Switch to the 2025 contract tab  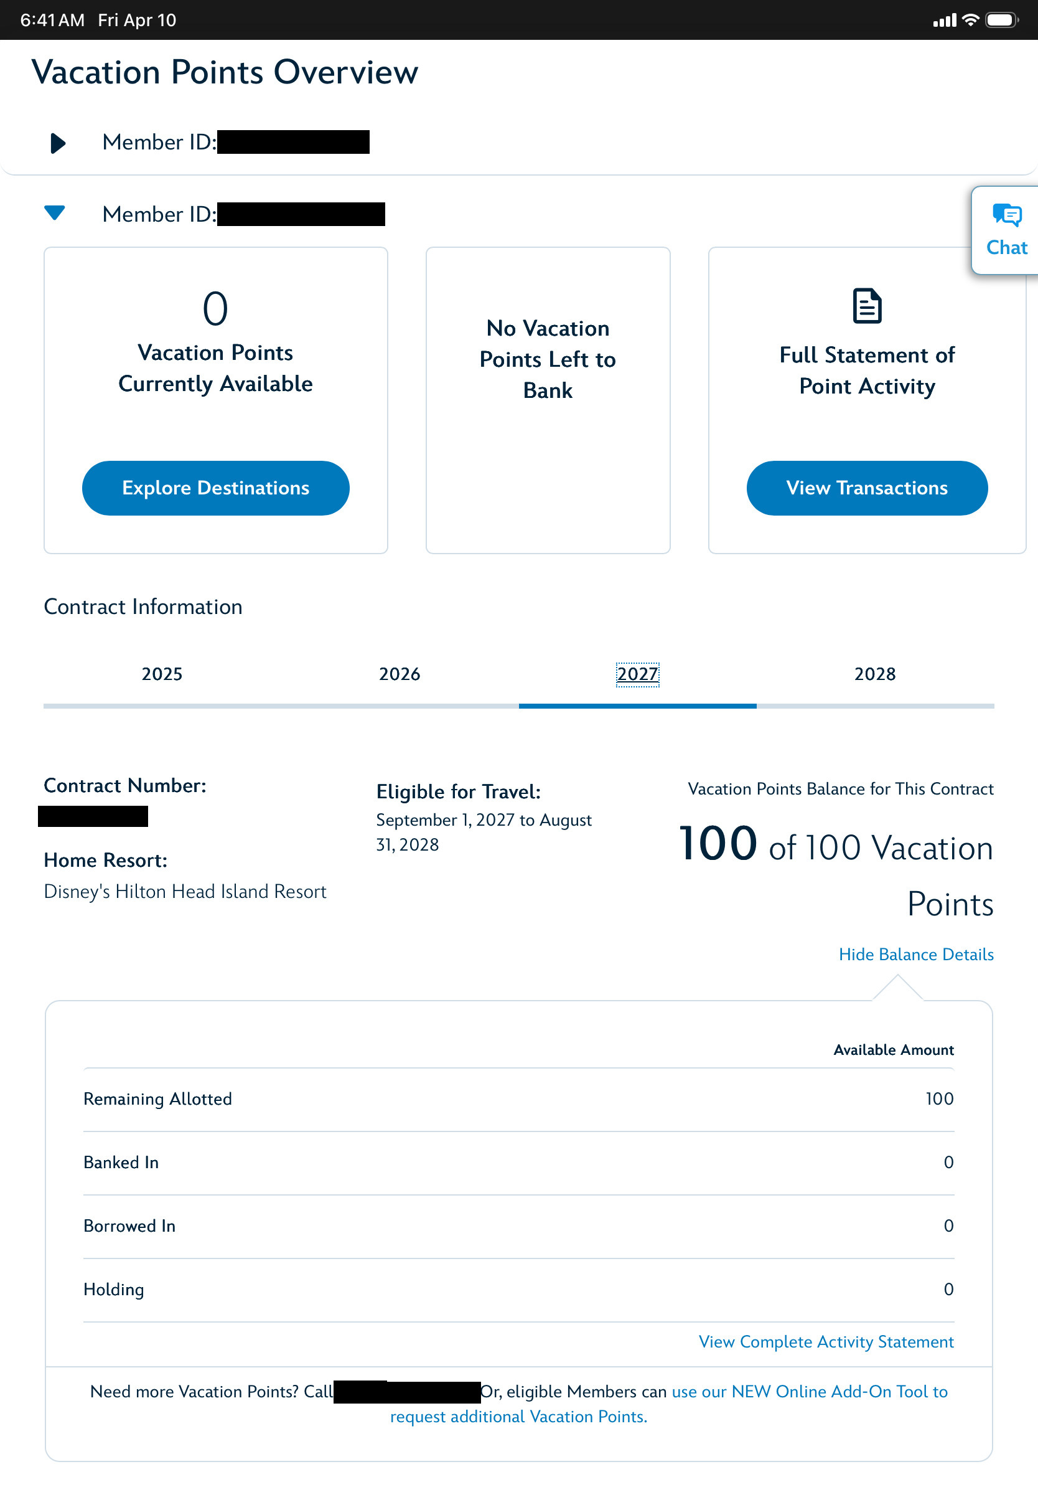(162, 674)
